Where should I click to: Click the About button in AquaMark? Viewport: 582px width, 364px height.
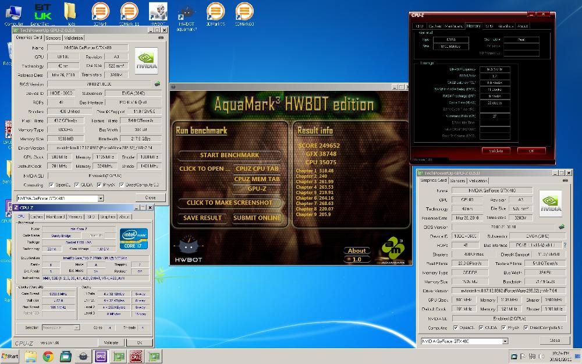(357, 250)
